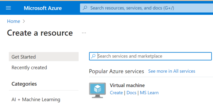Click the Create a resource heading
The width and height of the screenshot is (213, 103).
pyautogui.click(x=40, y=33)
